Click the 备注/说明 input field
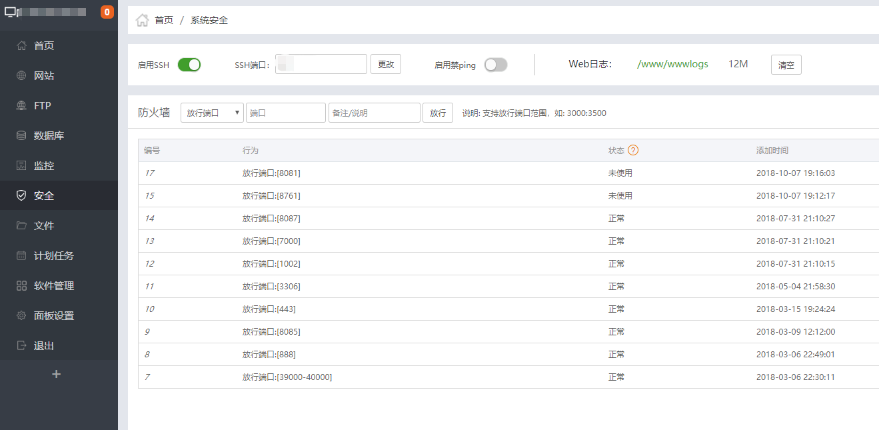The image size is (879, 430). click(x=374, y=113)
